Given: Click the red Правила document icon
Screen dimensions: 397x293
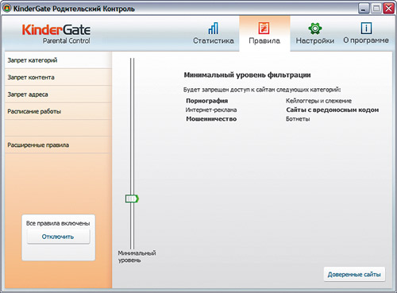Looking at the screenshot, I should 264,28.
